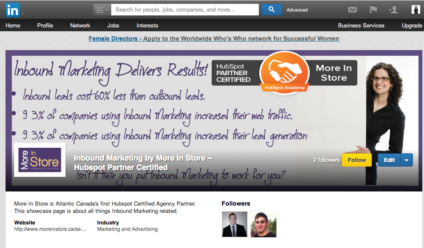Click in the search input field
Screen dimensions: 424x248
click(x=185, y=10)
